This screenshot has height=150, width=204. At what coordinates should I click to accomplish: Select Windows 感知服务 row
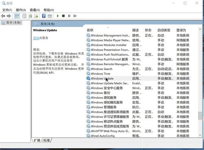point(138,97)
